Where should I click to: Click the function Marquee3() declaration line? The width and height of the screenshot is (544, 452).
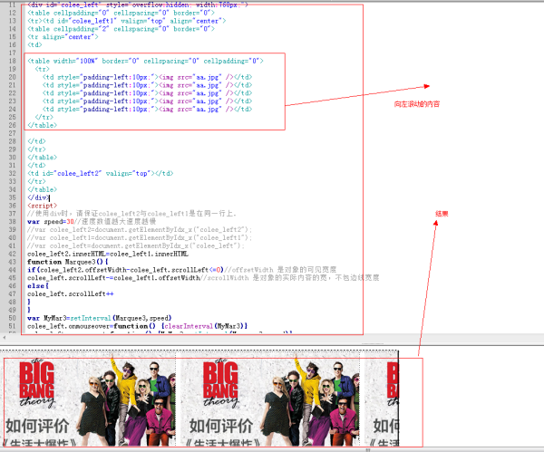click(68, 262)
